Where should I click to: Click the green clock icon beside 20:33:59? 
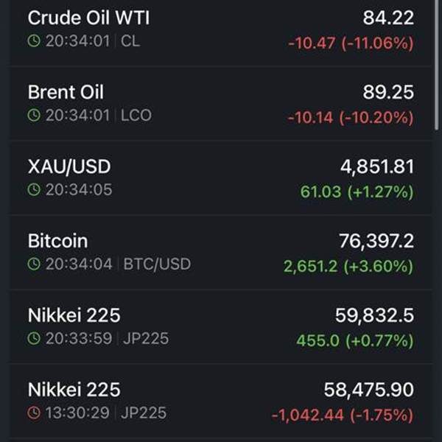click(34, 339)
